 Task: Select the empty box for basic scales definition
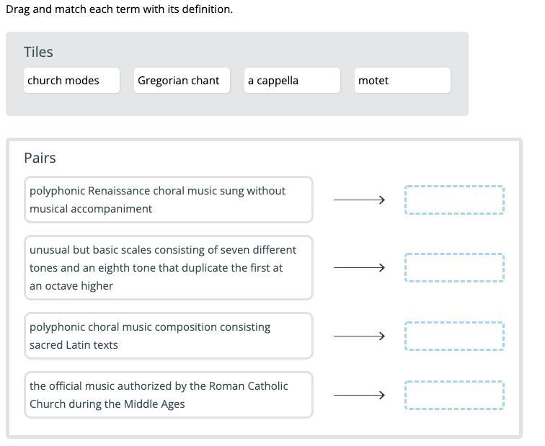tap(454, 268)
